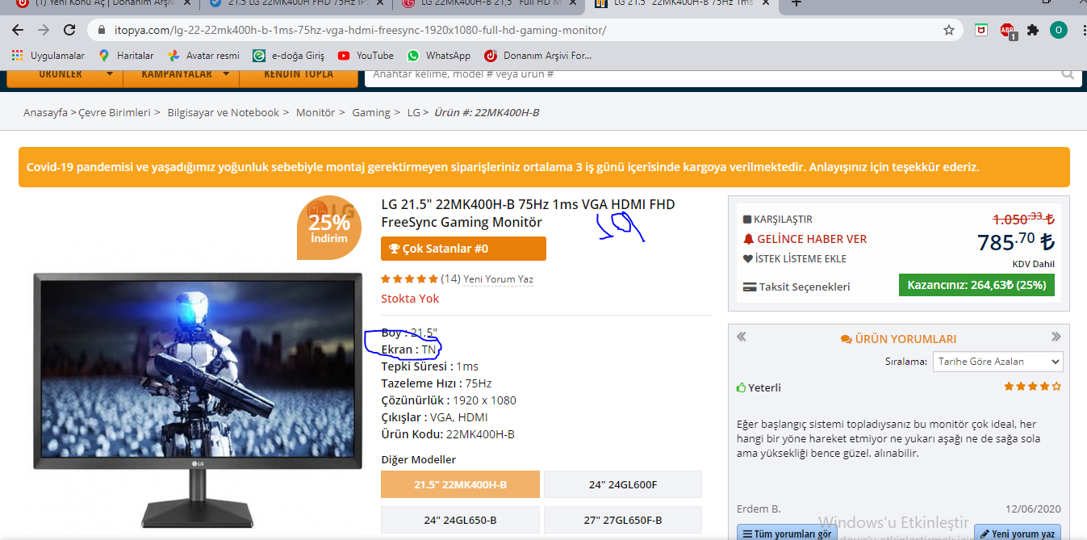Viewport: 1087px width, 540px height.
Task: Open Haritalar bookmark
Action: tap(126, 56)
